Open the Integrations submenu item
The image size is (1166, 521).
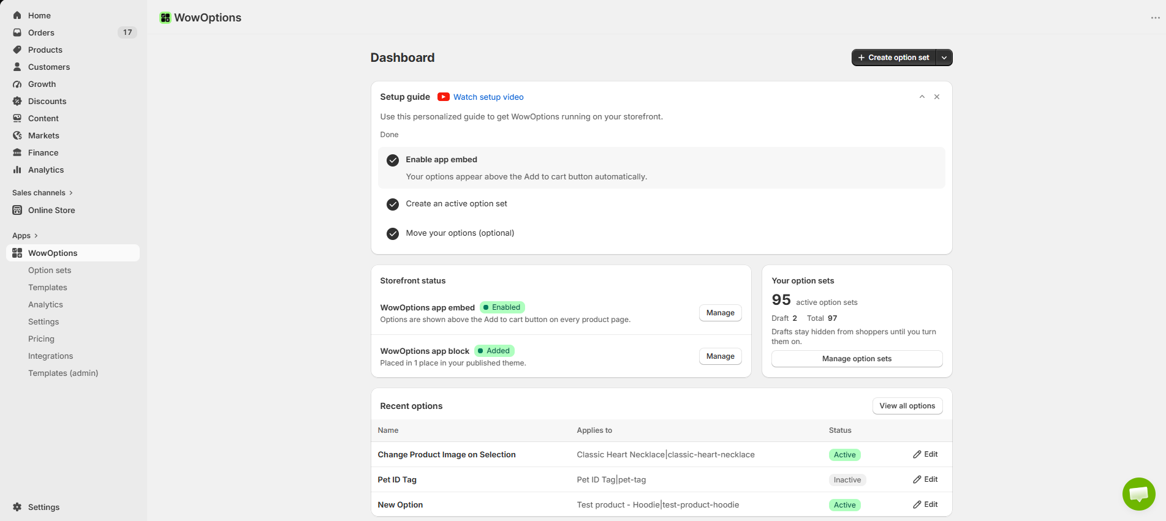[50, 356]
